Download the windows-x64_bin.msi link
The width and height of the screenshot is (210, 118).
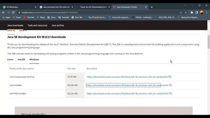click(123, 93)
